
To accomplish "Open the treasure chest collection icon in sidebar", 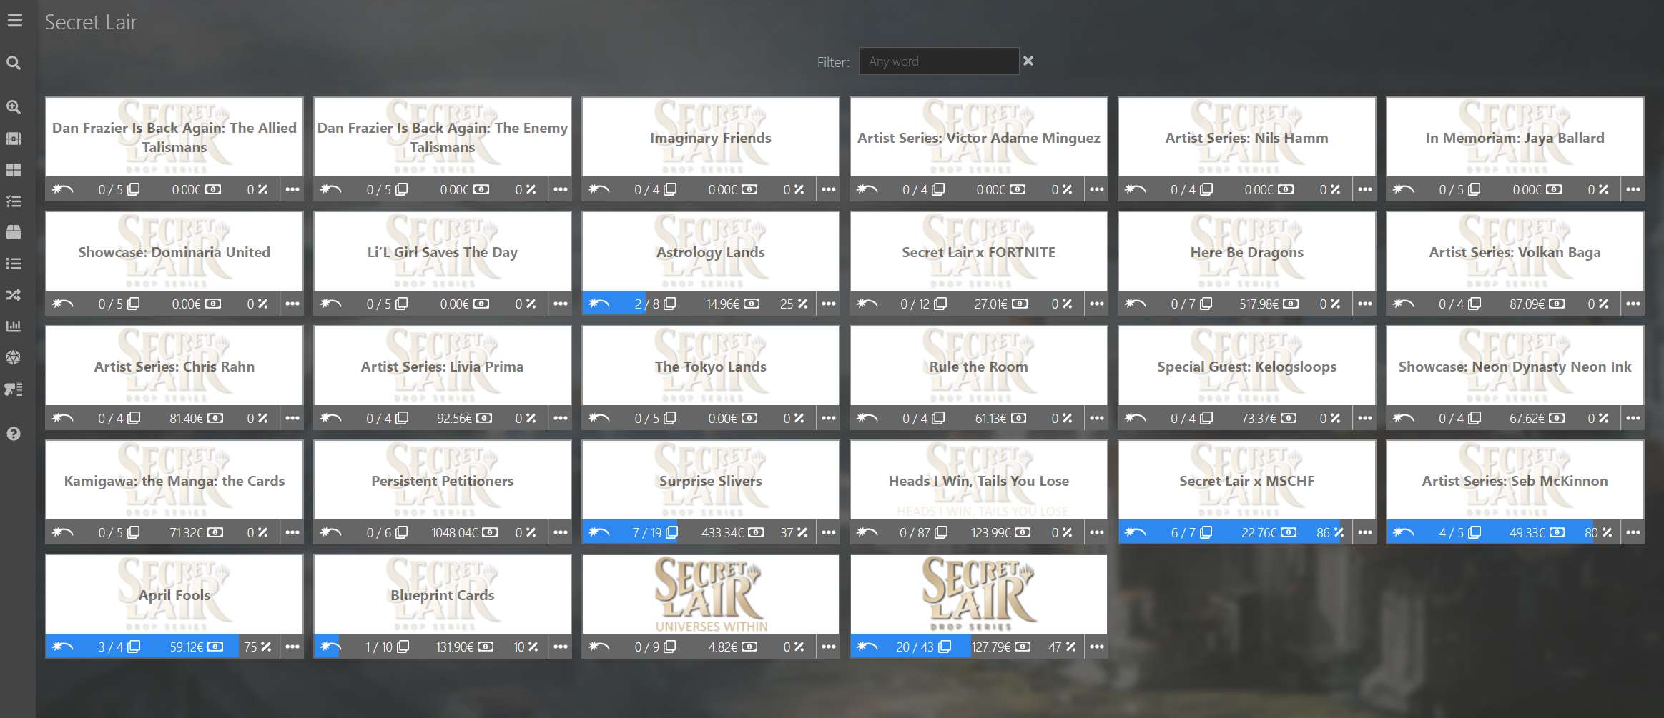I will click(14, 139).
